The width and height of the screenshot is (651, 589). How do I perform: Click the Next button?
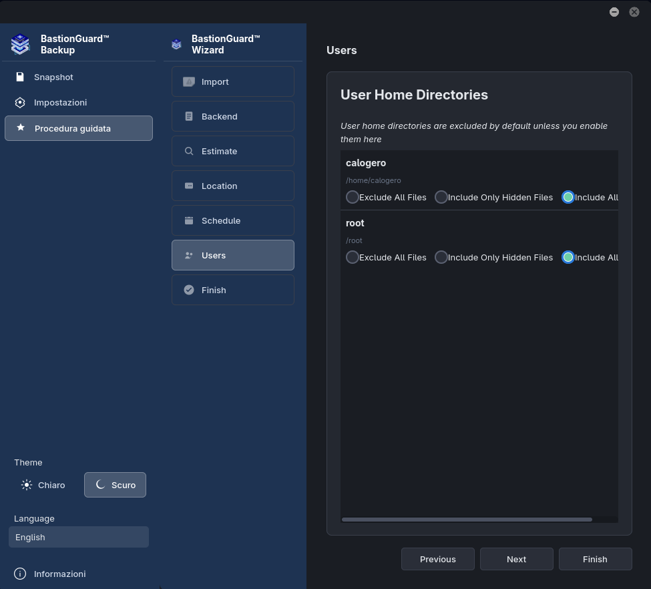pyautogui.click(x=517, y=559)
